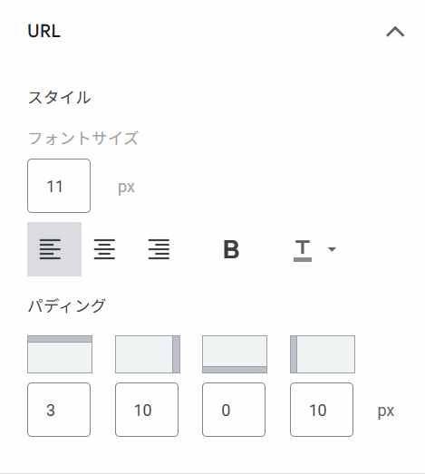Click the パディング label
425x474 pixels.
pos(66,305)
